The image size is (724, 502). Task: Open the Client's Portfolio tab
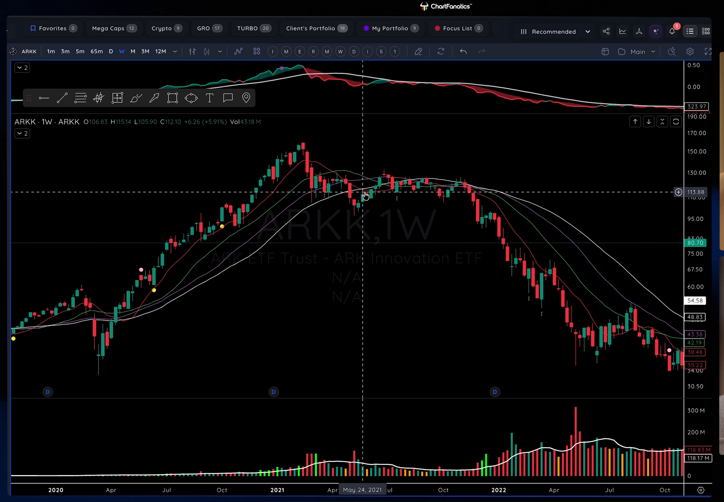click(x=316, y=28)
